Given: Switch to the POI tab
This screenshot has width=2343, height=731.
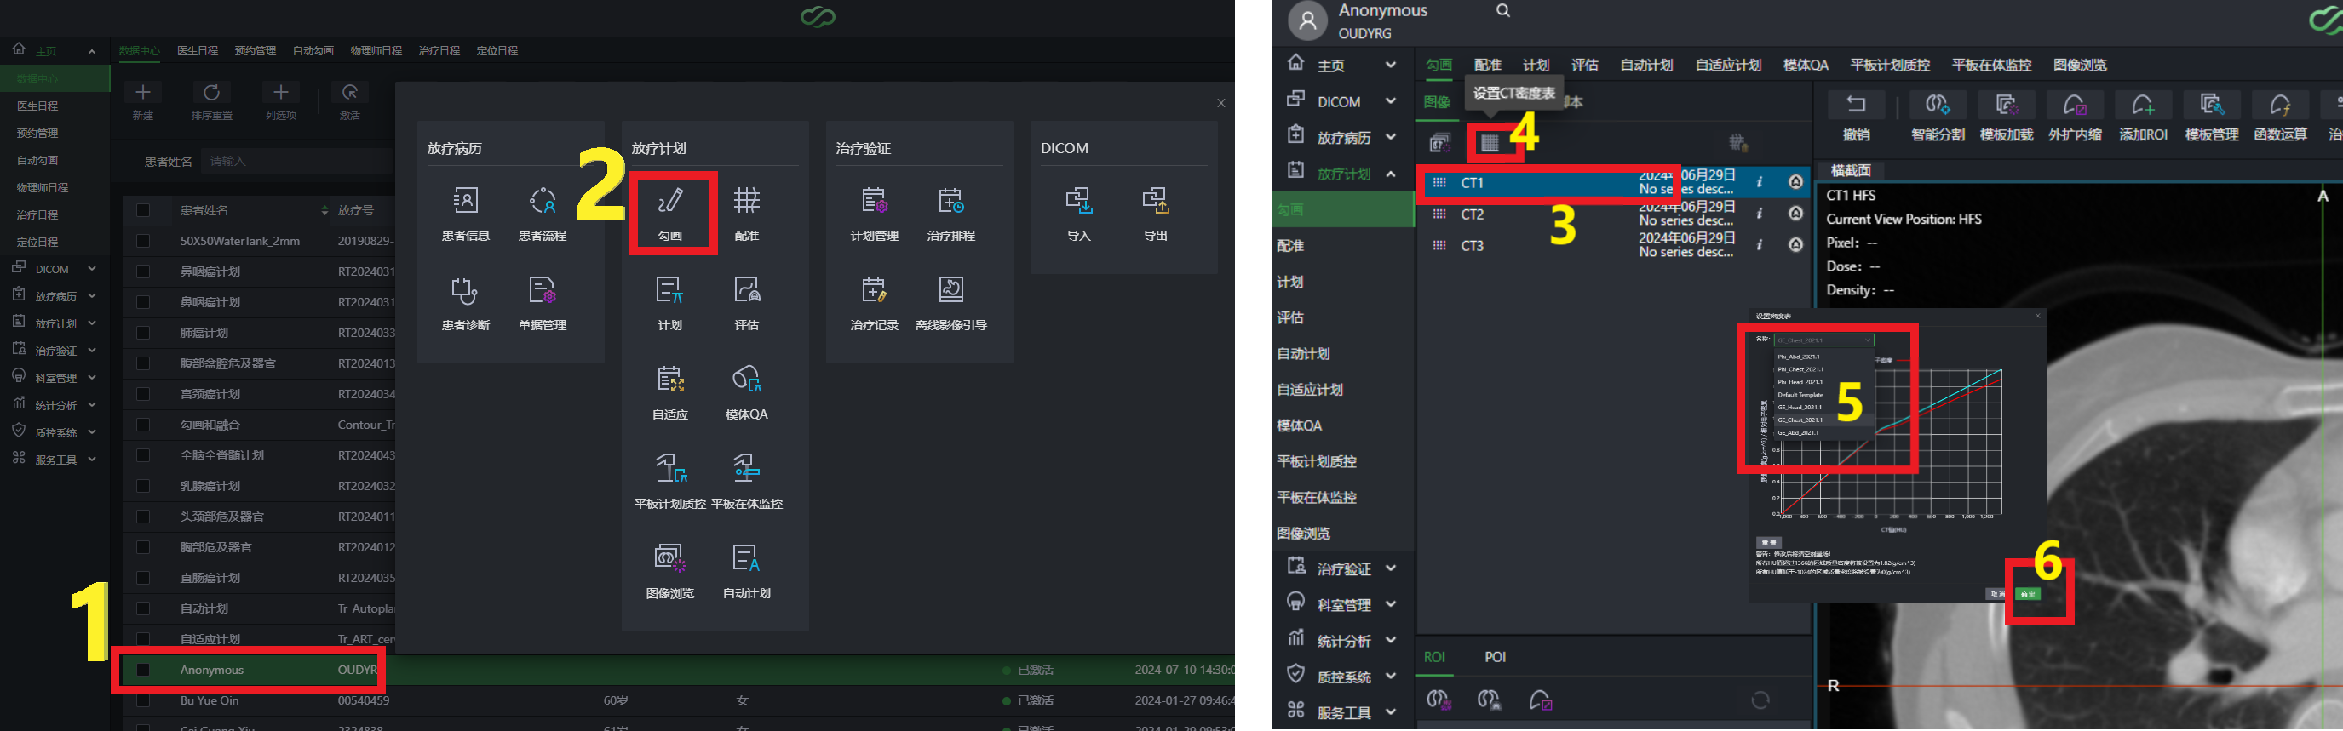Looking at the screenshot, I should (x=1495, y=656).
